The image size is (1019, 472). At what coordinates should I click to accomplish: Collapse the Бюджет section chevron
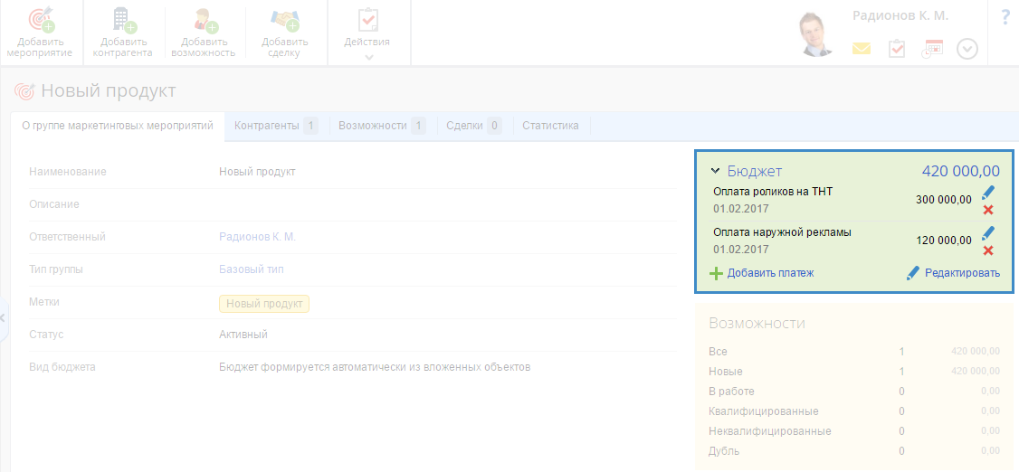point(715,171)
